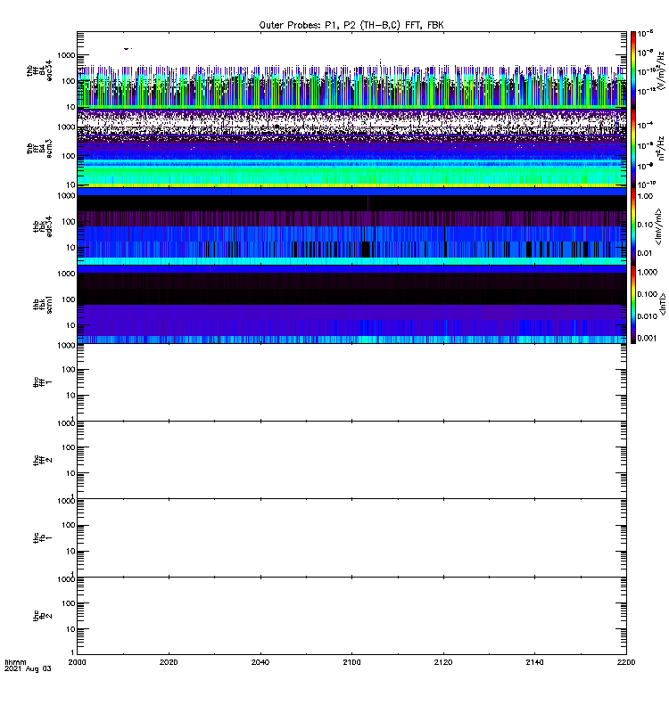Select the thb fbk scm1 filter bank panel
Screen dimensions: 669x713
(351, 304)
